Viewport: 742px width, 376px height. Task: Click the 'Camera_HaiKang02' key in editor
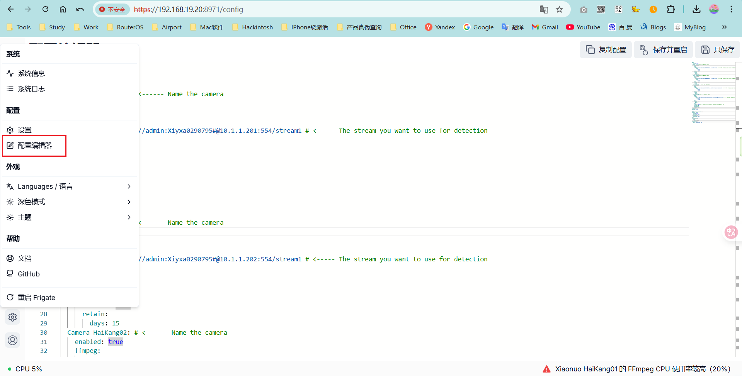click(97, 332)
